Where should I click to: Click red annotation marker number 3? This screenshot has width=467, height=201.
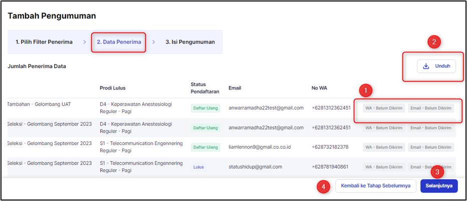tap(437, 171)
